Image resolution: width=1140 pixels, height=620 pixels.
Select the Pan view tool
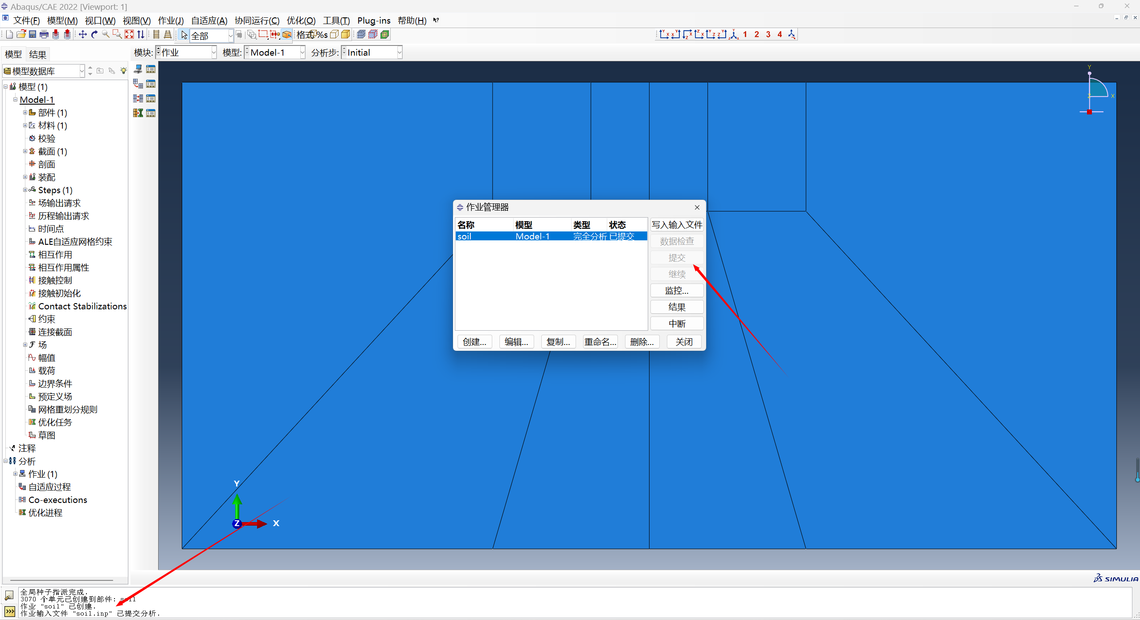pos(83,34)
